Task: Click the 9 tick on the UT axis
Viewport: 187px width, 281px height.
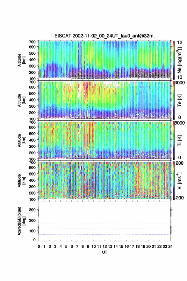Action: 88,246
